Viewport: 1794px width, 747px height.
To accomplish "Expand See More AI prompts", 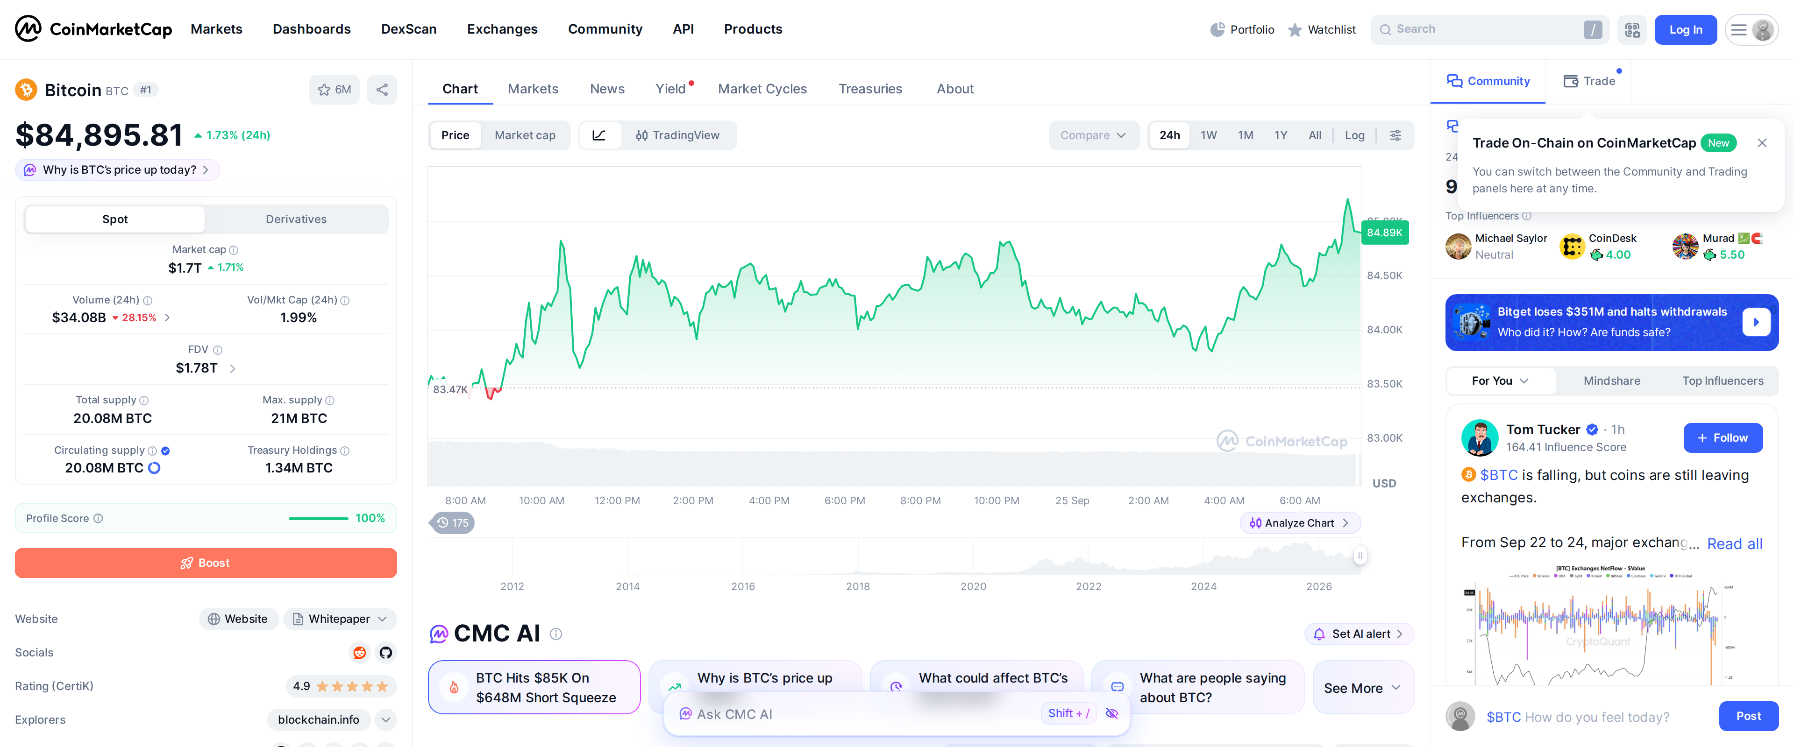I will [x=1363, y=688].
